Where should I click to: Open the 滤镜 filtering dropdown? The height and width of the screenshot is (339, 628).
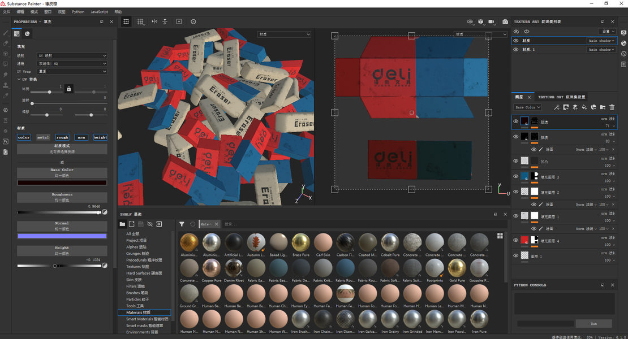coord(72,63)
